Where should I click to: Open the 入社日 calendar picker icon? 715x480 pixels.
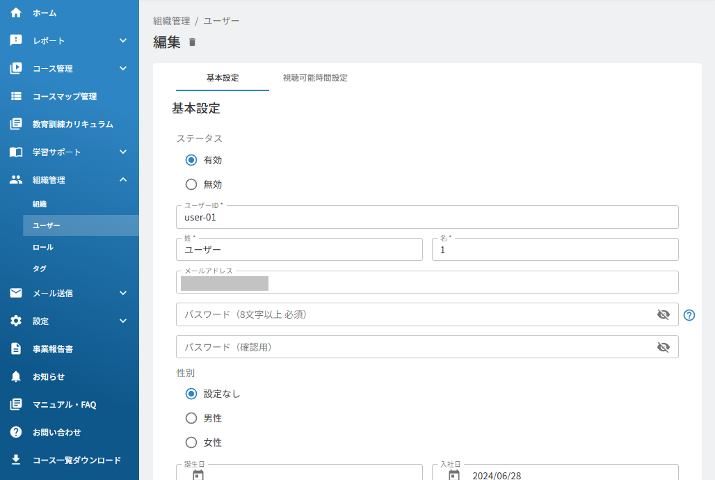pos(453,475)
